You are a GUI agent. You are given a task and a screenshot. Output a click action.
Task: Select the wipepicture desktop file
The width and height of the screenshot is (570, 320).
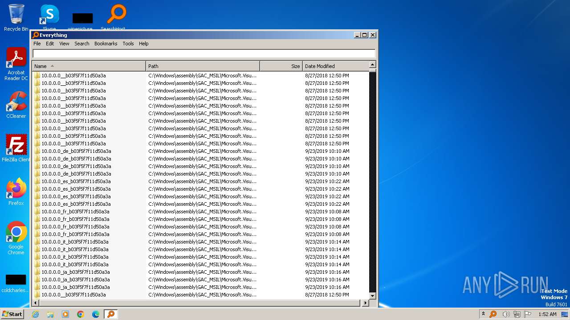(x=82, y=20)
